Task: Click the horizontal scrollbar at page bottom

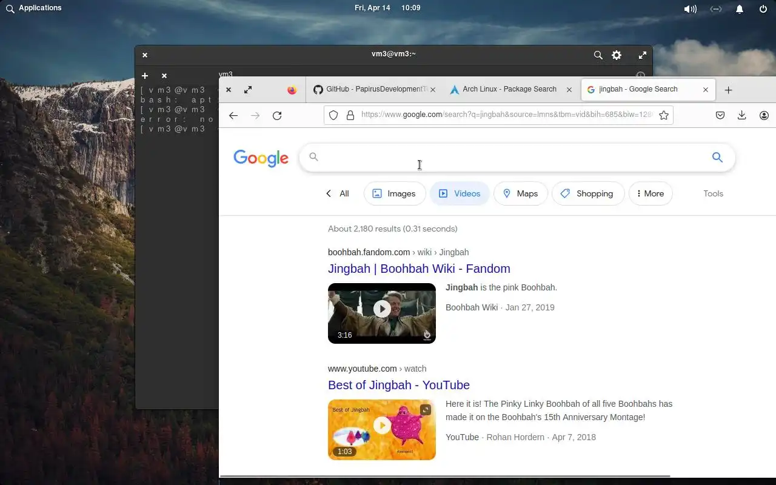Action: [x=445, y=477]
